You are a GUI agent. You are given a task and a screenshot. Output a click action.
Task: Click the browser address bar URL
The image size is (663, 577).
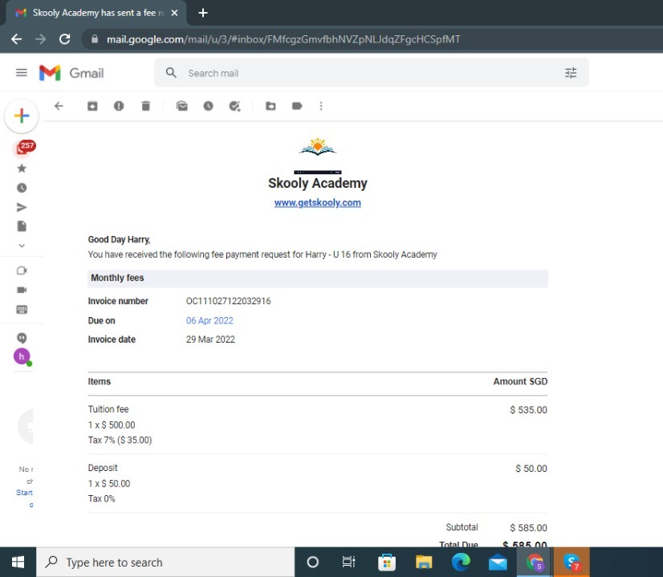283,39
